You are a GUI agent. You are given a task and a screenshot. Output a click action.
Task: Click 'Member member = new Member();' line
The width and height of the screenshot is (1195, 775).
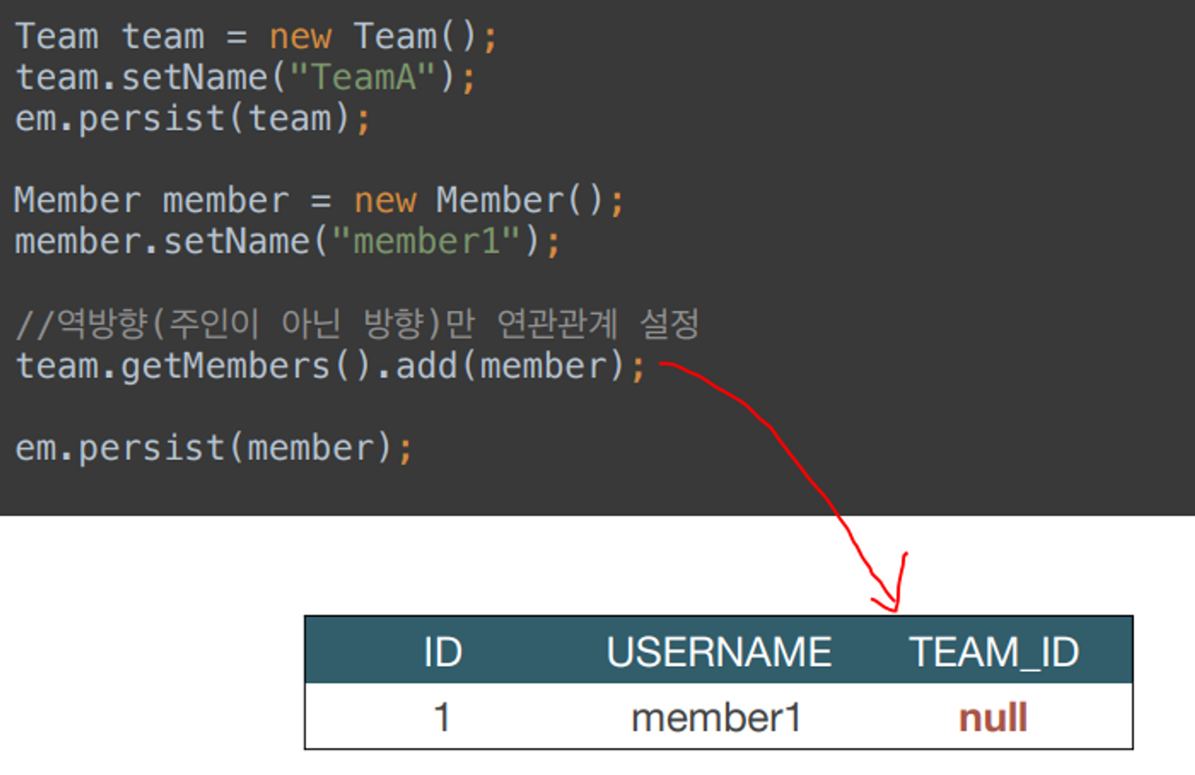319,201
